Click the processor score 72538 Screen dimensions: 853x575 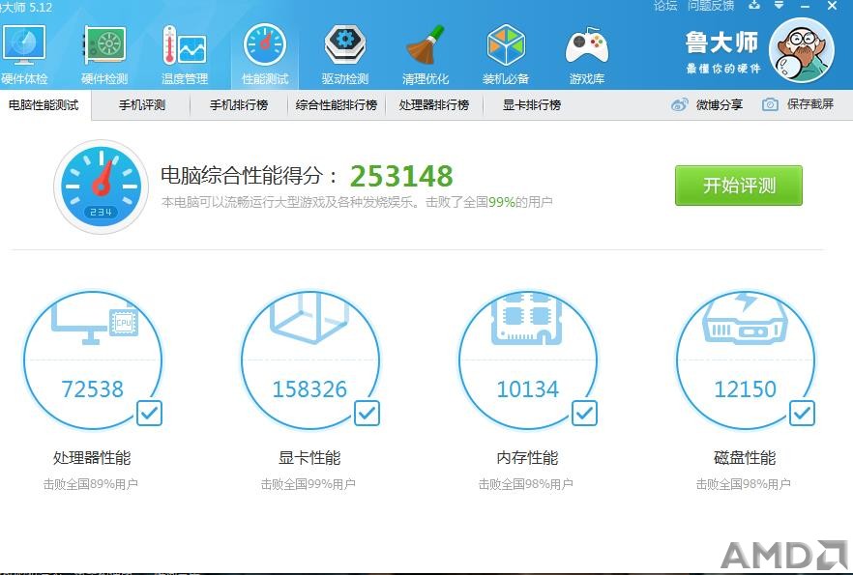[93, 389]
